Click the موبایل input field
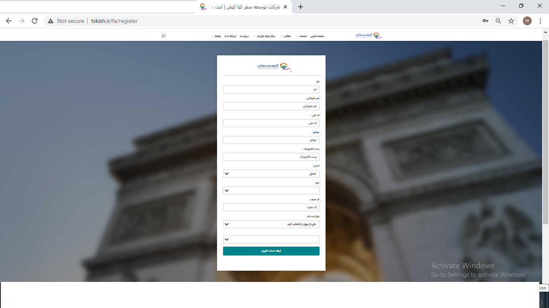 tap(271, 140)
